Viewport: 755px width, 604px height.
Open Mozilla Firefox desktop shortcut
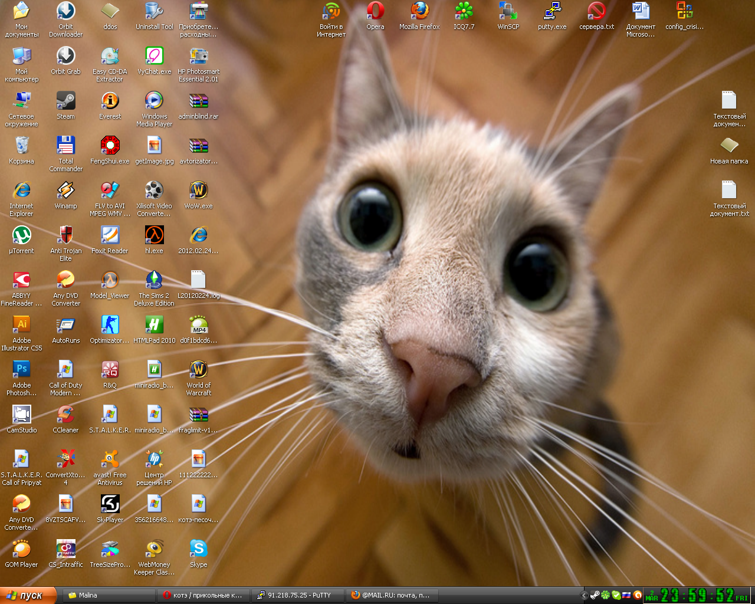point(419,11)
